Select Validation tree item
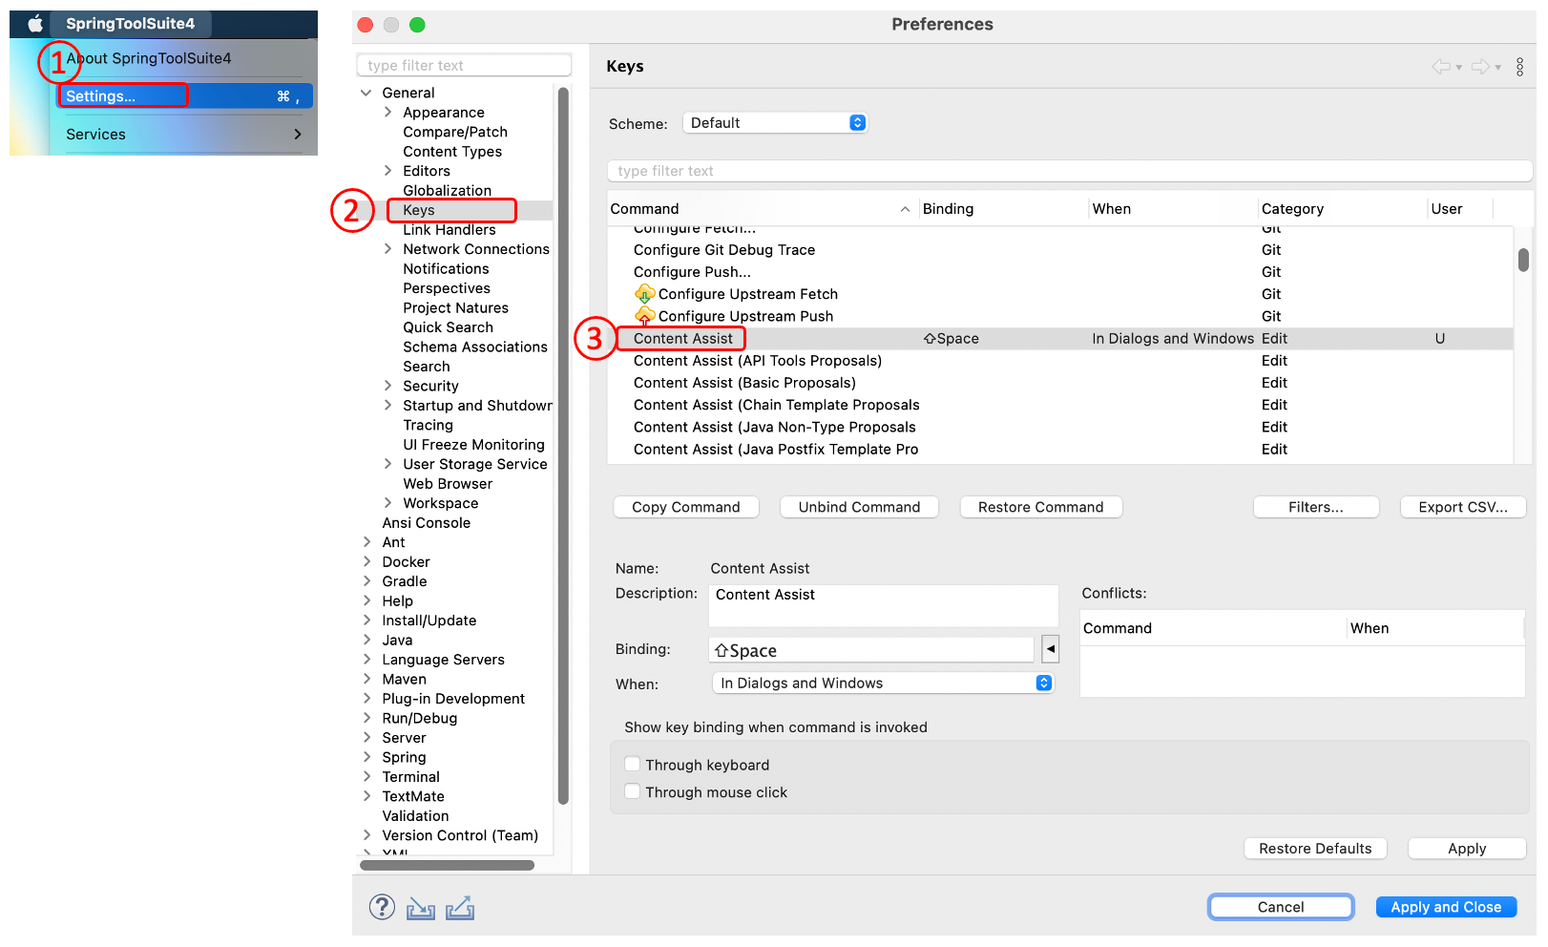The width and height of the screenshot is (1548, 947). pos(415,816)
